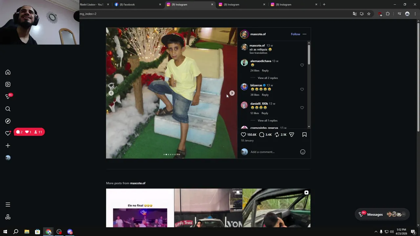The image size is (420, 236).
Task: Click the Create plus icon in sidebar
Action: (x=8, y=146)
